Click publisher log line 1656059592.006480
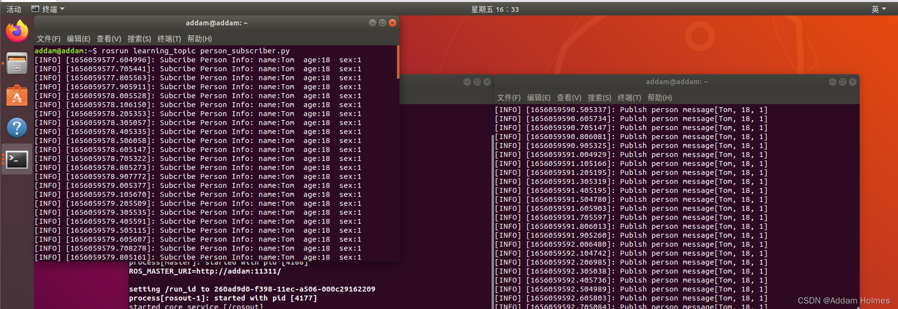898x309 pixels. [631, 244]
